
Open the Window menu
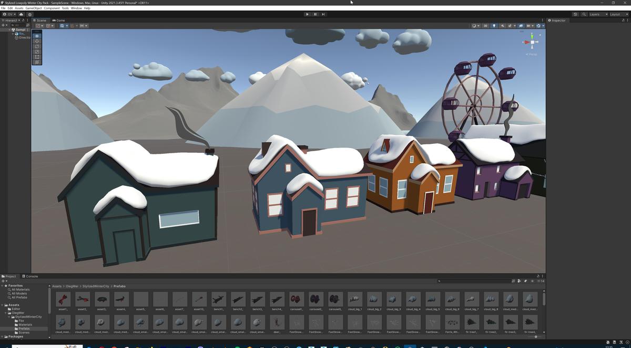[x=76, y=8]
